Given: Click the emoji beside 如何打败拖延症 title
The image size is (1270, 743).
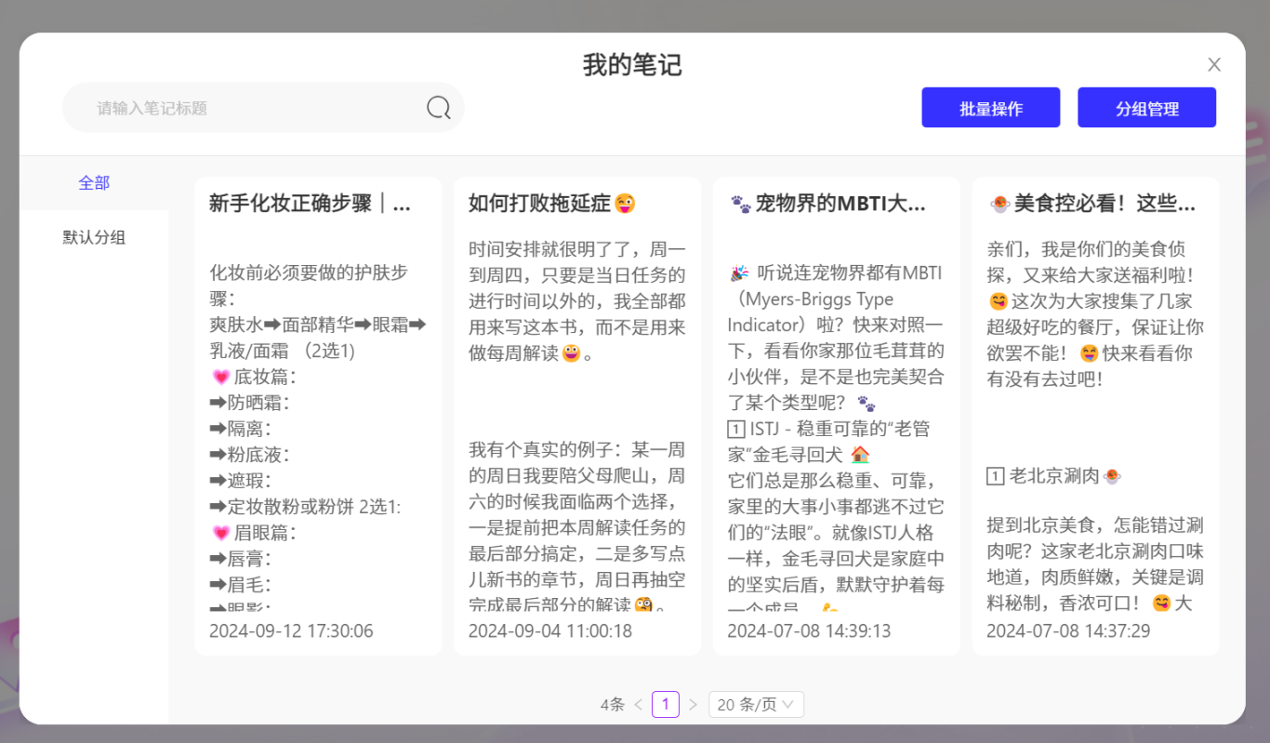Looking at the screenshot, I should (626, 204).
